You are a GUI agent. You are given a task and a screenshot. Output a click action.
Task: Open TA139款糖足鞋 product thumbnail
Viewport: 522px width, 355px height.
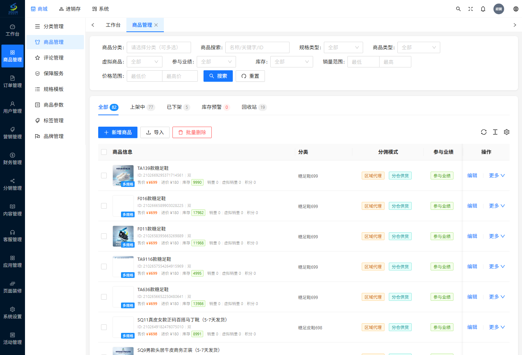point(123,176)
